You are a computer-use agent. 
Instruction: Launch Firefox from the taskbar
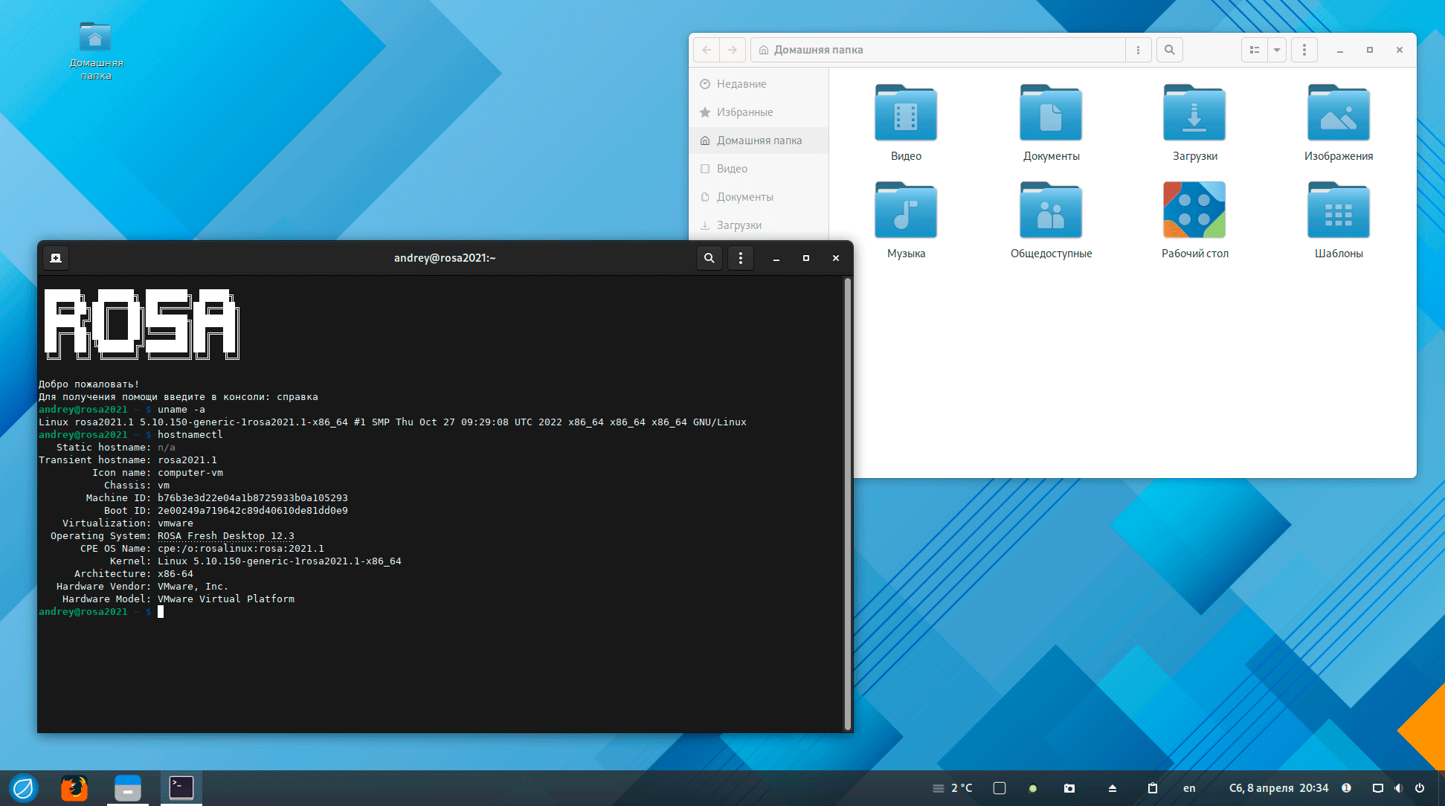click(74, 788)
